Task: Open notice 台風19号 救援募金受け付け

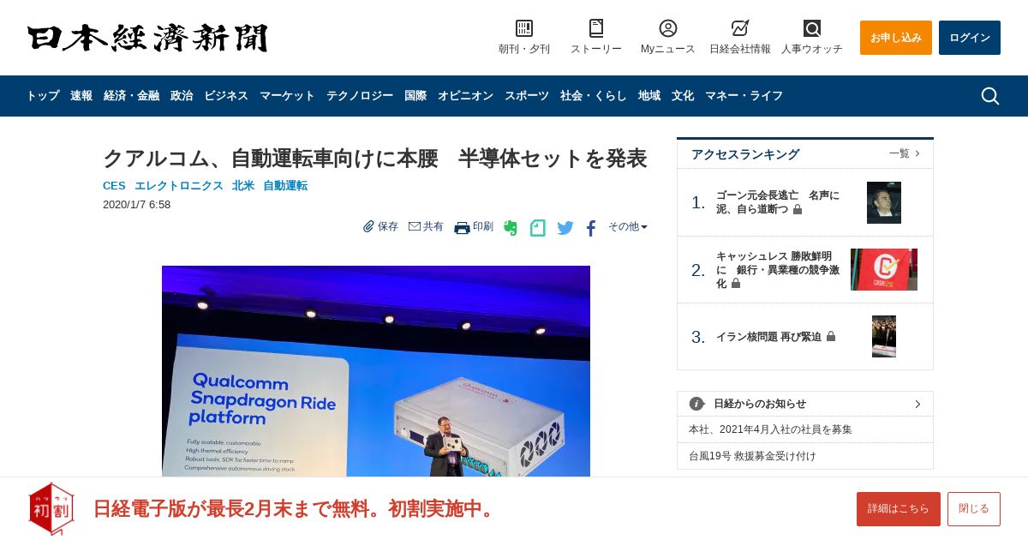Action: [752, 456]
